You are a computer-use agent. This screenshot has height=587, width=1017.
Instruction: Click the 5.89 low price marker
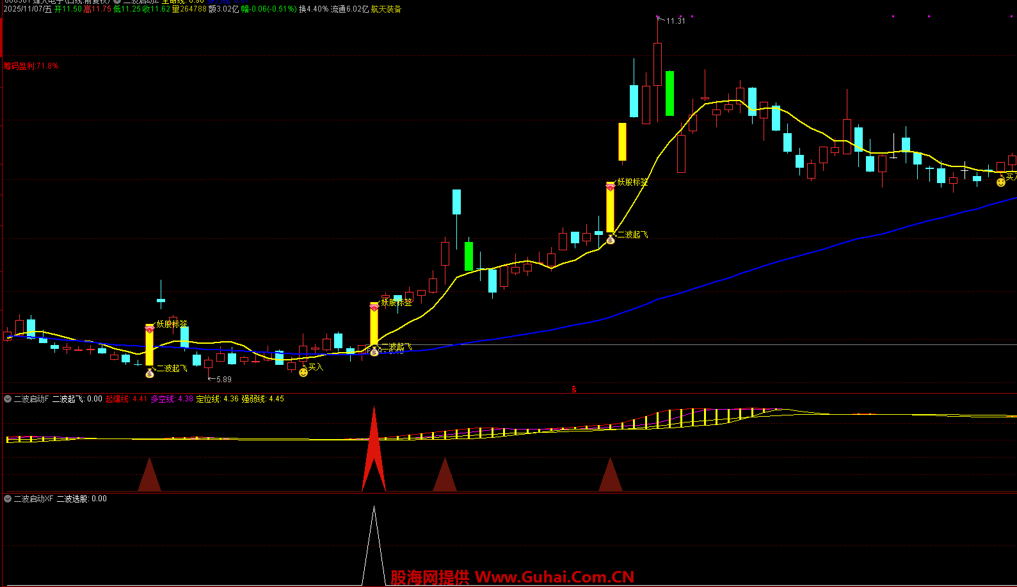click(223, 380)
